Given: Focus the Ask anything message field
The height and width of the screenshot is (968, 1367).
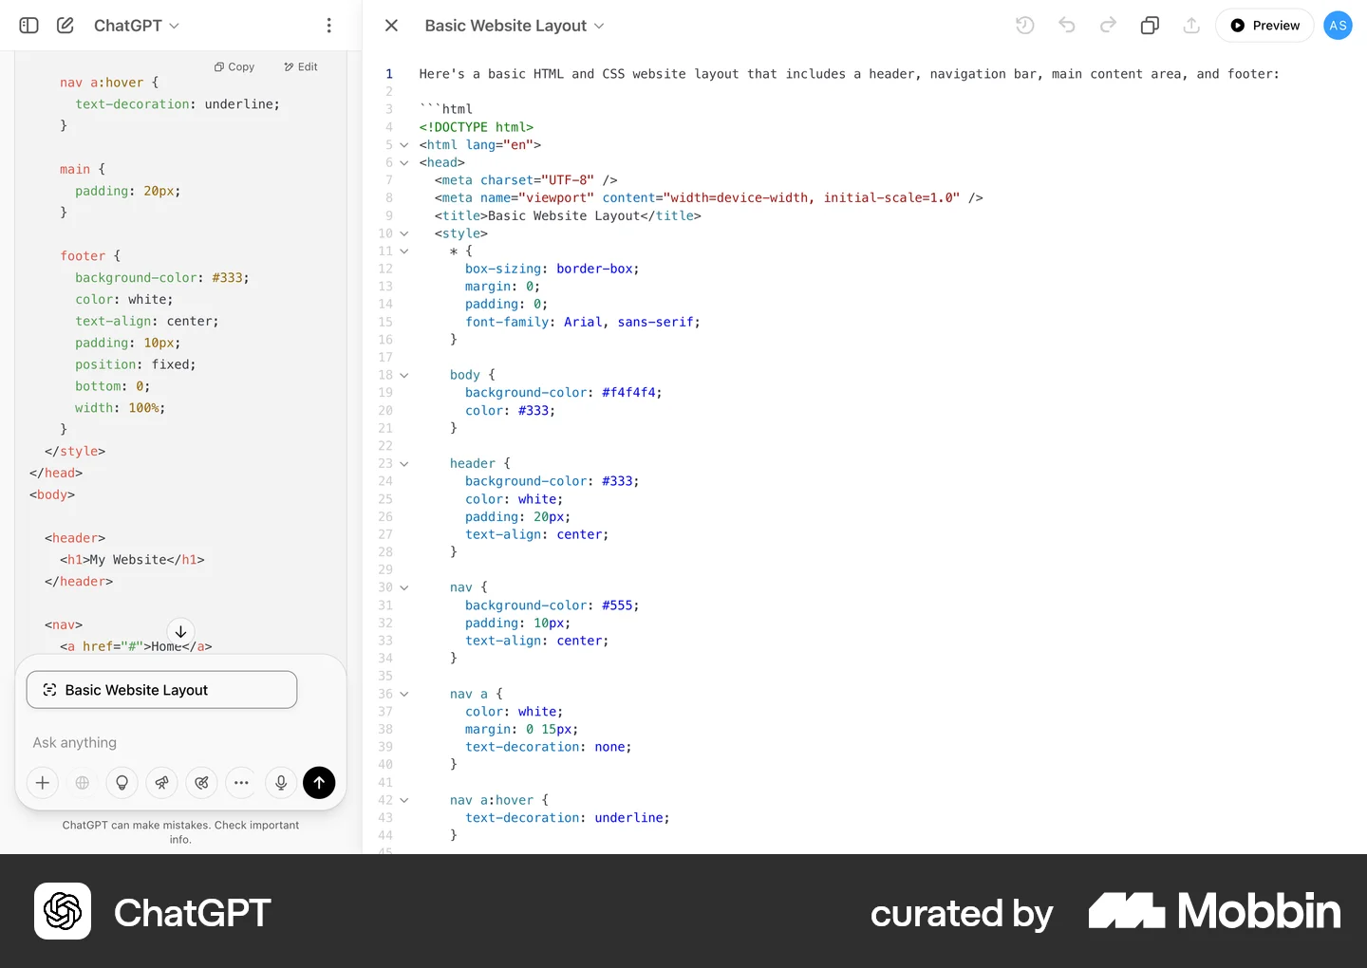Looking at the screenshot, I should pos(180,743).
